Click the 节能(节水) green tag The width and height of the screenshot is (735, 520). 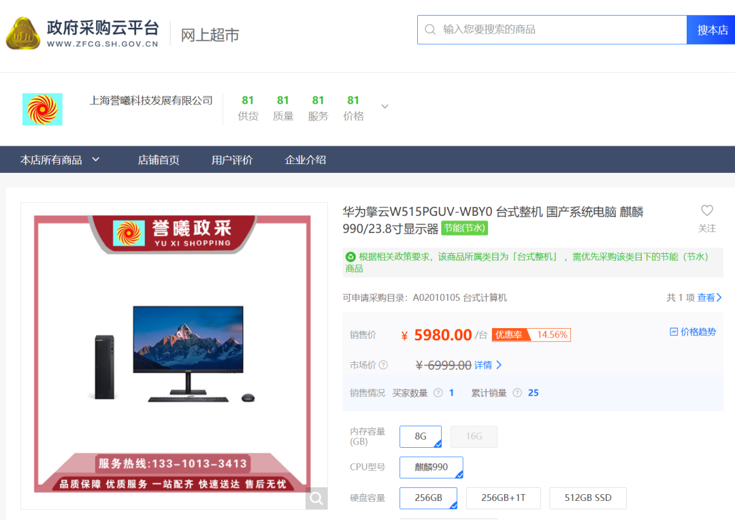pyautogui.click(x=465, y=228)
